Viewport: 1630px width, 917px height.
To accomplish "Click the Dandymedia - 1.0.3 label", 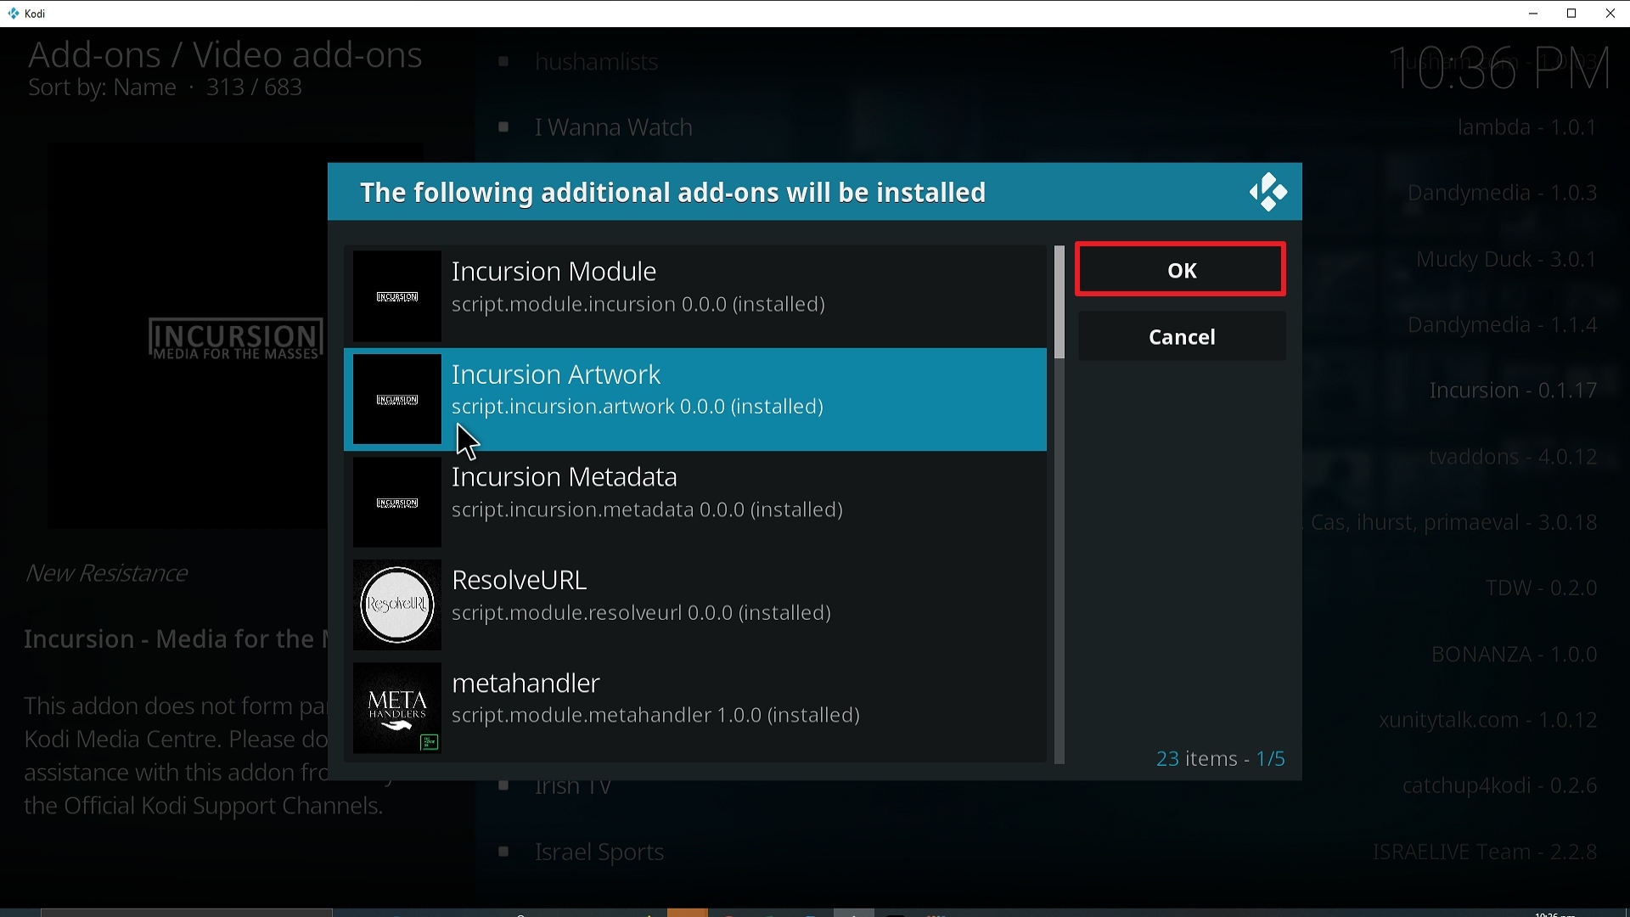I will click(x=1503, y=194).
